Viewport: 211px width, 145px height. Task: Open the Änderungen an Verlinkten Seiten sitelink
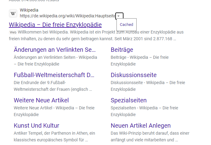tap(55, 50)
